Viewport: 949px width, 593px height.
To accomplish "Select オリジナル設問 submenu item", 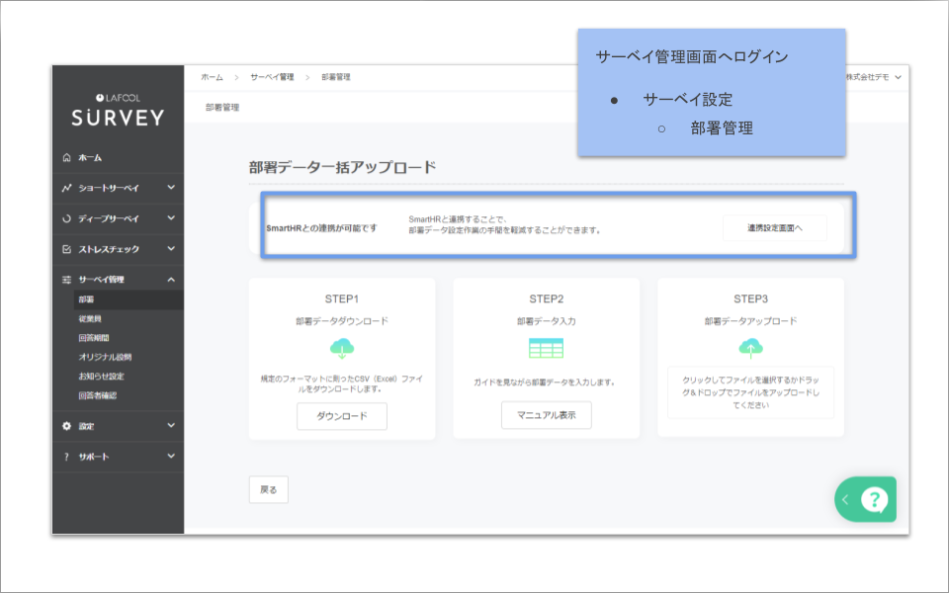I will (x=105, y=357).
